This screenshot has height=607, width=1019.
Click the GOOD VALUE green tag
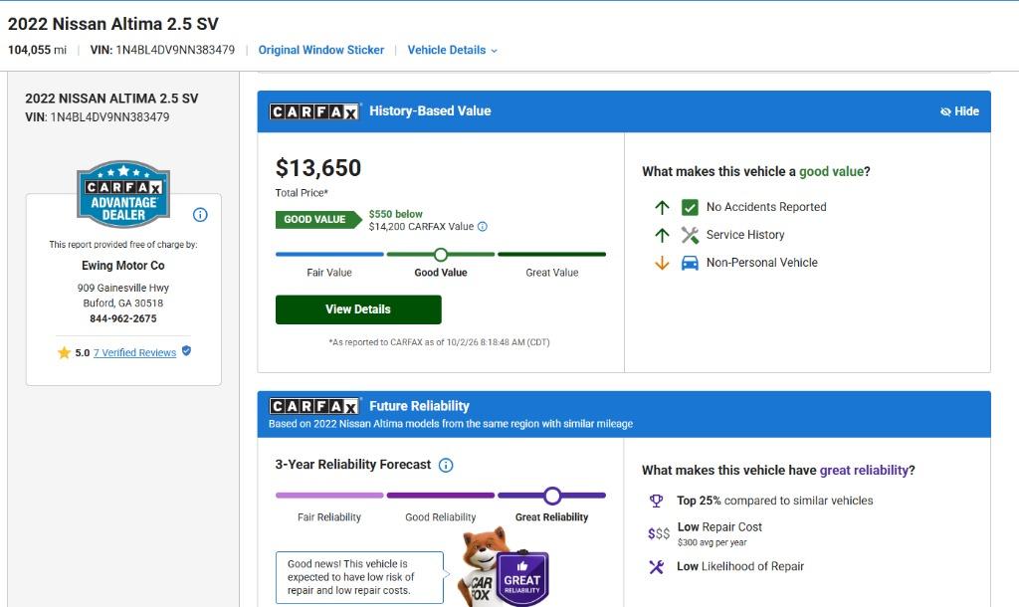pyautogui.click(x=318, y=220)
